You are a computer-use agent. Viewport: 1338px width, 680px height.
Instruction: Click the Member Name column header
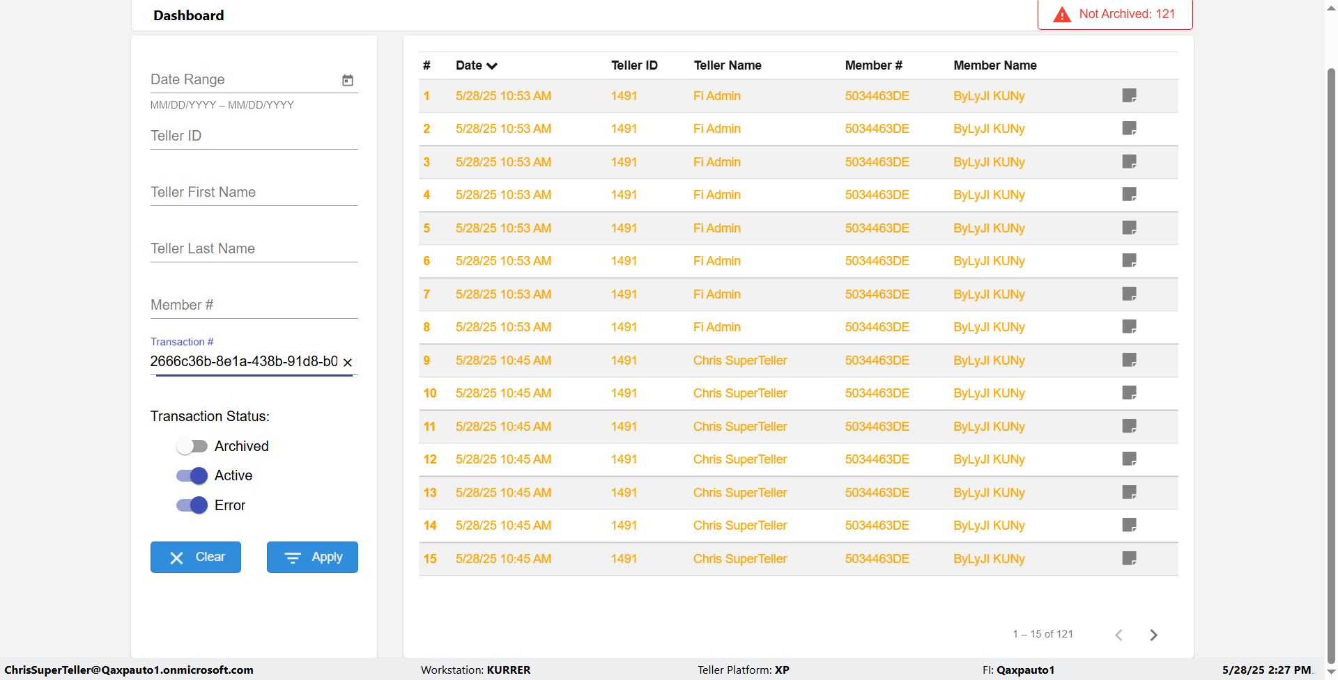994,65
